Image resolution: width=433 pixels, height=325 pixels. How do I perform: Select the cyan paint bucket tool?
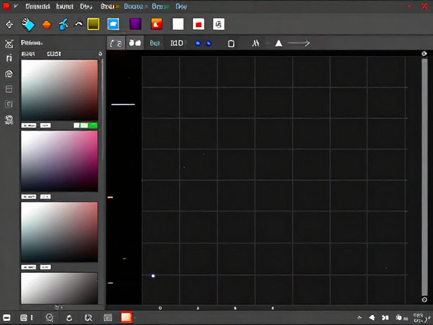[x=28, y=24]
